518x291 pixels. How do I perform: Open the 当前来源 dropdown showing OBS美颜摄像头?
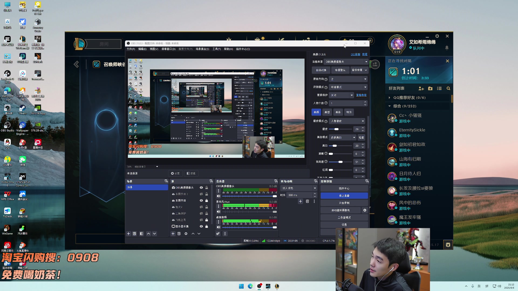pyautogui.click(x=346, y=62)
